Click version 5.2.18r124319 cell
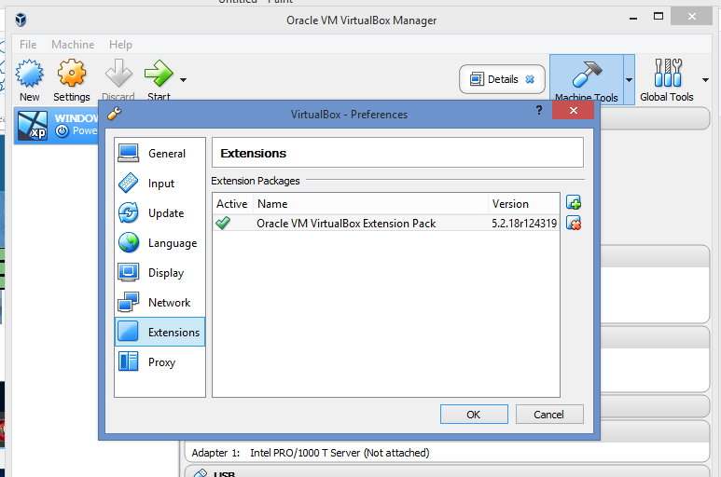 (x=524, y=223)
